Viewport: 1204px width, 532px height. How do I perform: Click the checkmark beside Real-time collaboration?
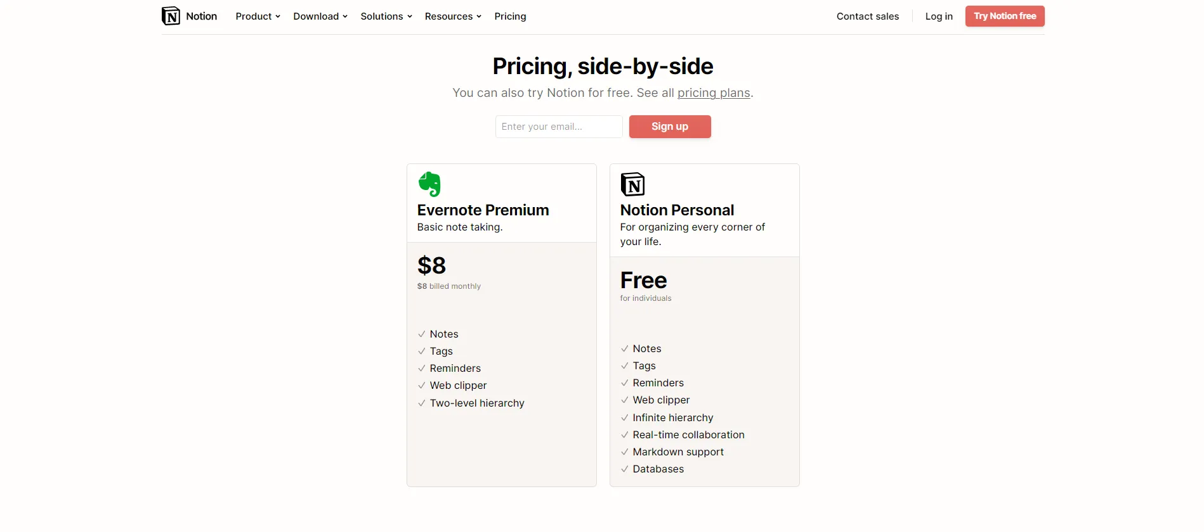click(x=625, y=435)
